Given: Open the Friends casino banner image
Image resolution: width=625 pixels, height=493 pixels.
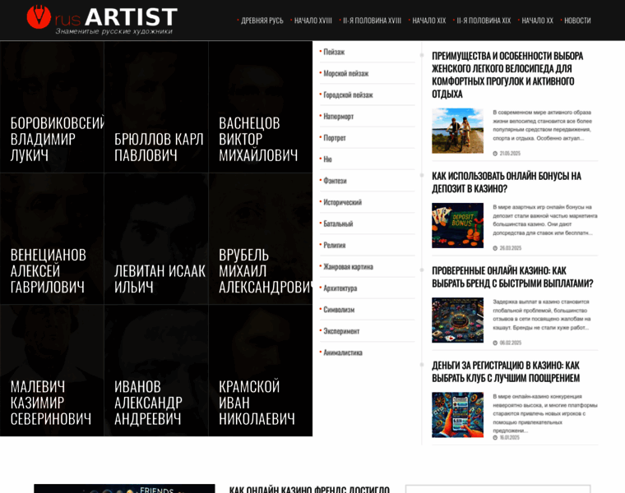Looking at the screenshot, I should point(124,489).
